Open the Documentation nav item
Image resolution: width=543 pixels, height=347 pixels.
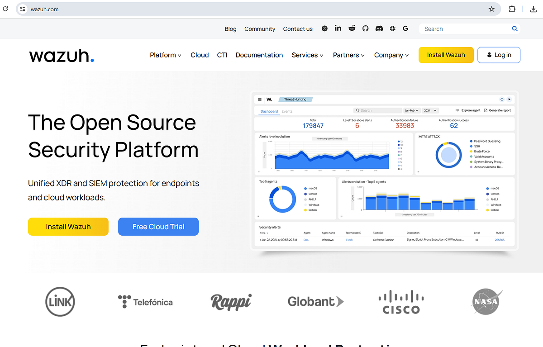(259, 55)
